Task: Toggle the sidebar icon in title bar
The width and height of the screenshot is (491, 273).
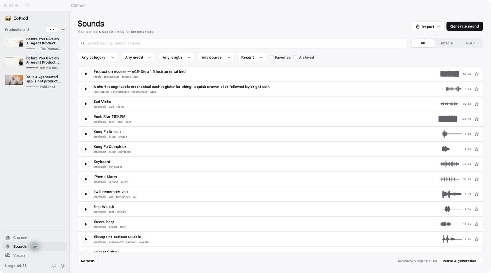Action: [27, 5]
